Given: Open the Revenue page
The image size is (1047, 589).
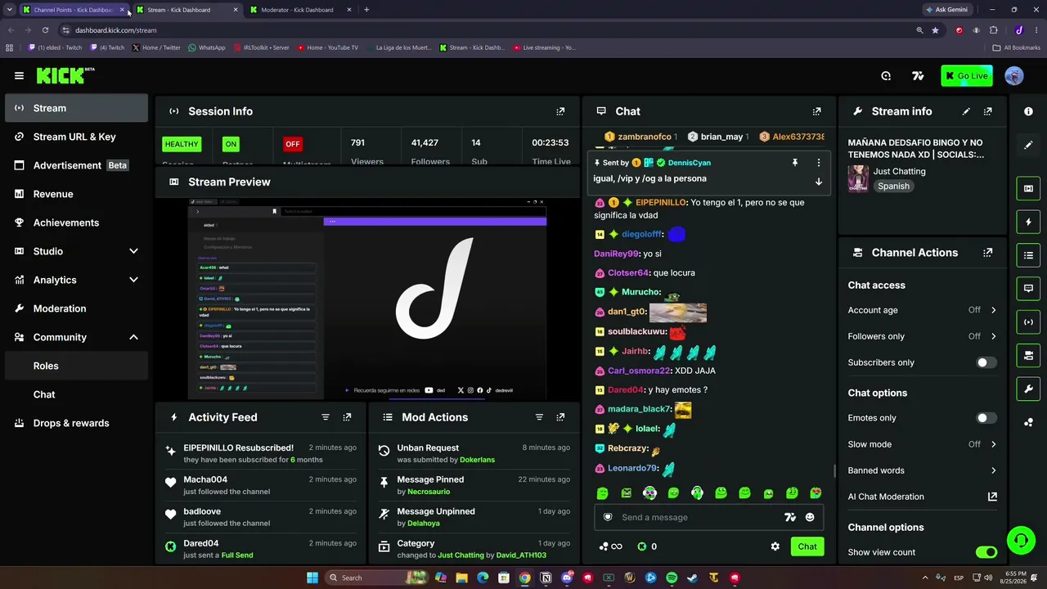Looking at the screenshot, I should 76,194.
